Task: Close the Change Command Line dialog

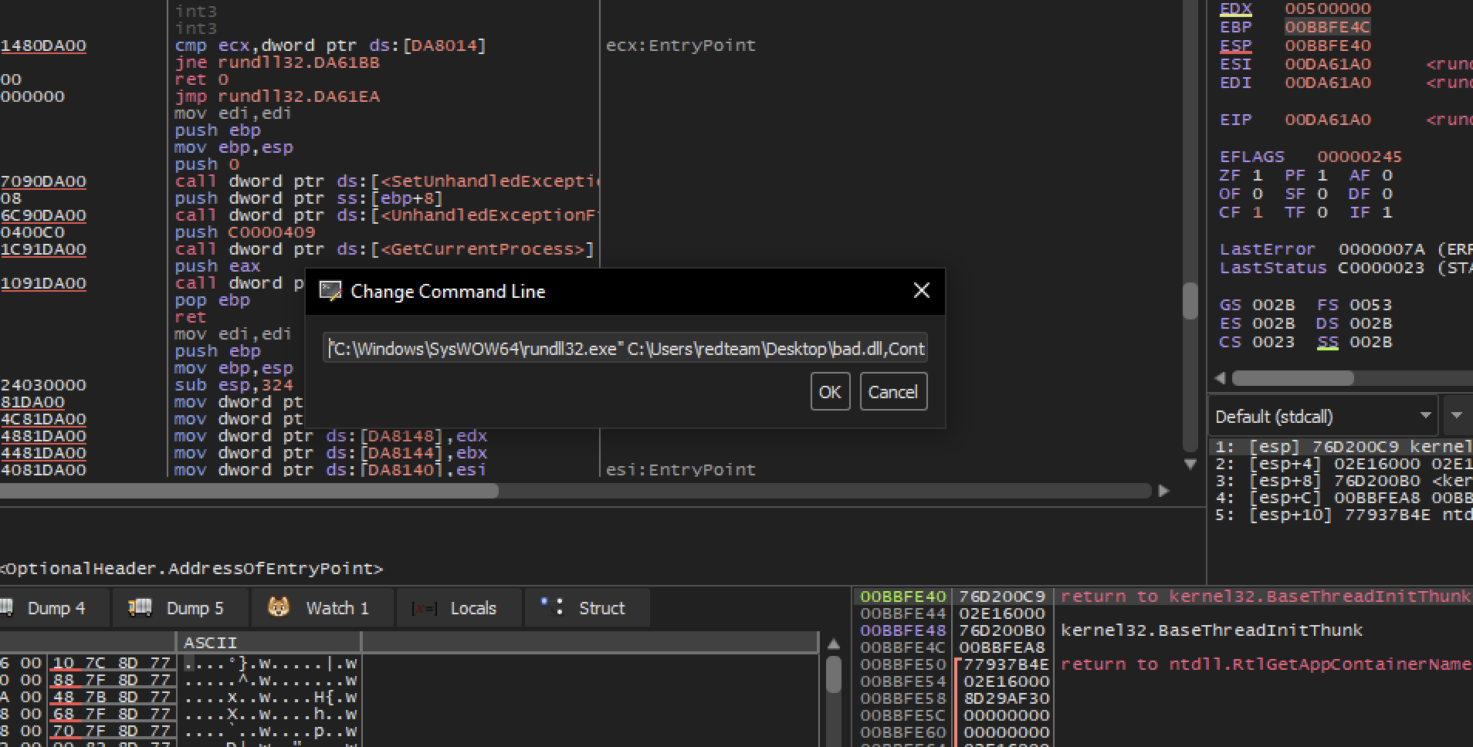Action: [x=921, y=291]
